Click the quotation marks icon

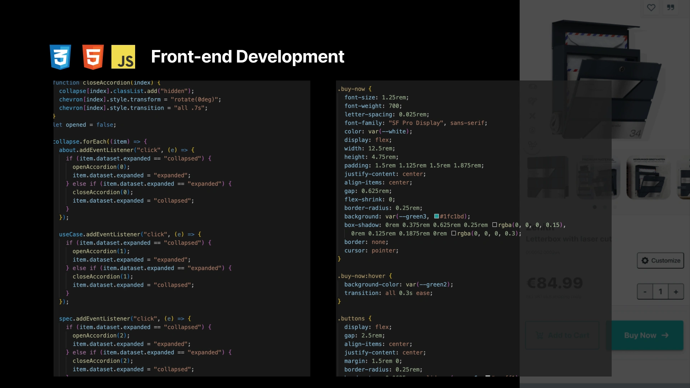pos(671,8)
